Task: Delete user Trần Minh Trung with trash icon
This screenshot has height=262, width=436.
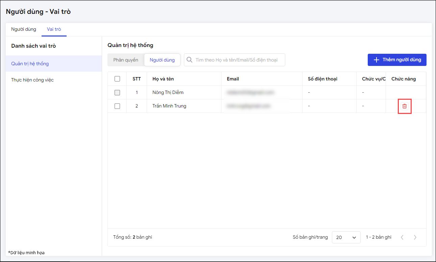Action: (405, 106)
